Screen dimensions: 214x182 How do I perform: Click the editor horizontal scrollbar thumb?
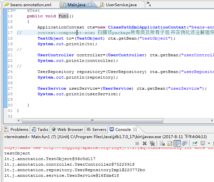pos(92,120)
